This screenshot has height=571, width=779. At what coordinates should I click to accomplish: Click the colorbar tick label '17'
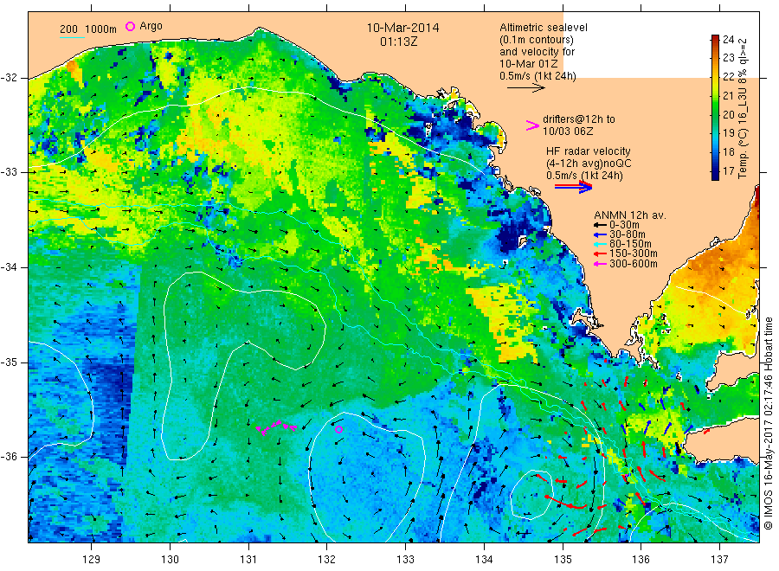(x=728, y=171)
